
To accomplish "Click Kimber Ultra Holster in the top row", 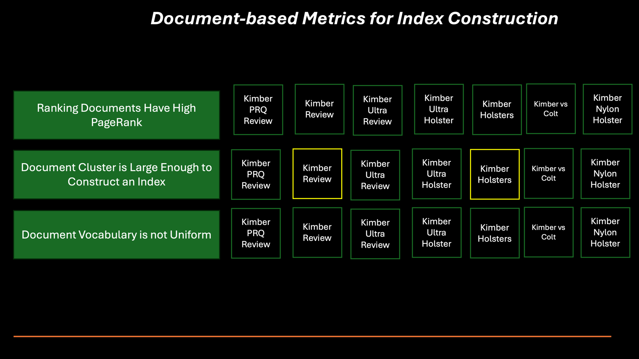I will [x=439, y=109].
